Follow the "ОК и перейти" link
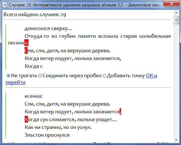This screenshot has height=145, width=181. [151, 76]
